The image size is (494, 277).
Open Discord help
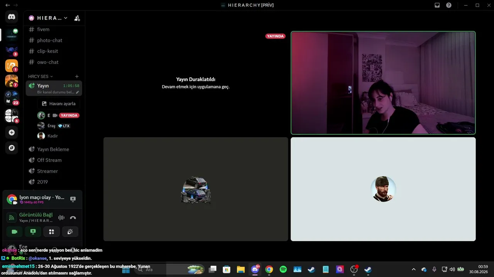pyautogui.click(x=449, y=5)
